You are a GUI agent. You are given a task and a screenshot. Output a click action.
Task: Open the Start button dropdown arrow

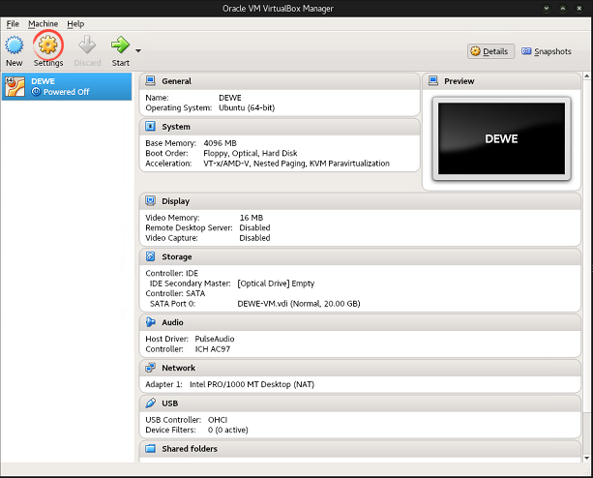coord(138,50)
